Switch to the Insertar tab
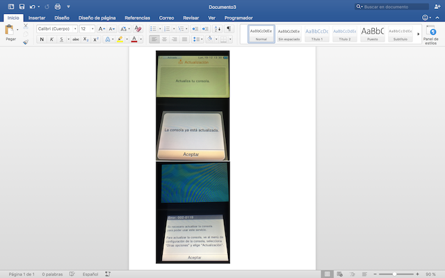 pos(37,17)
